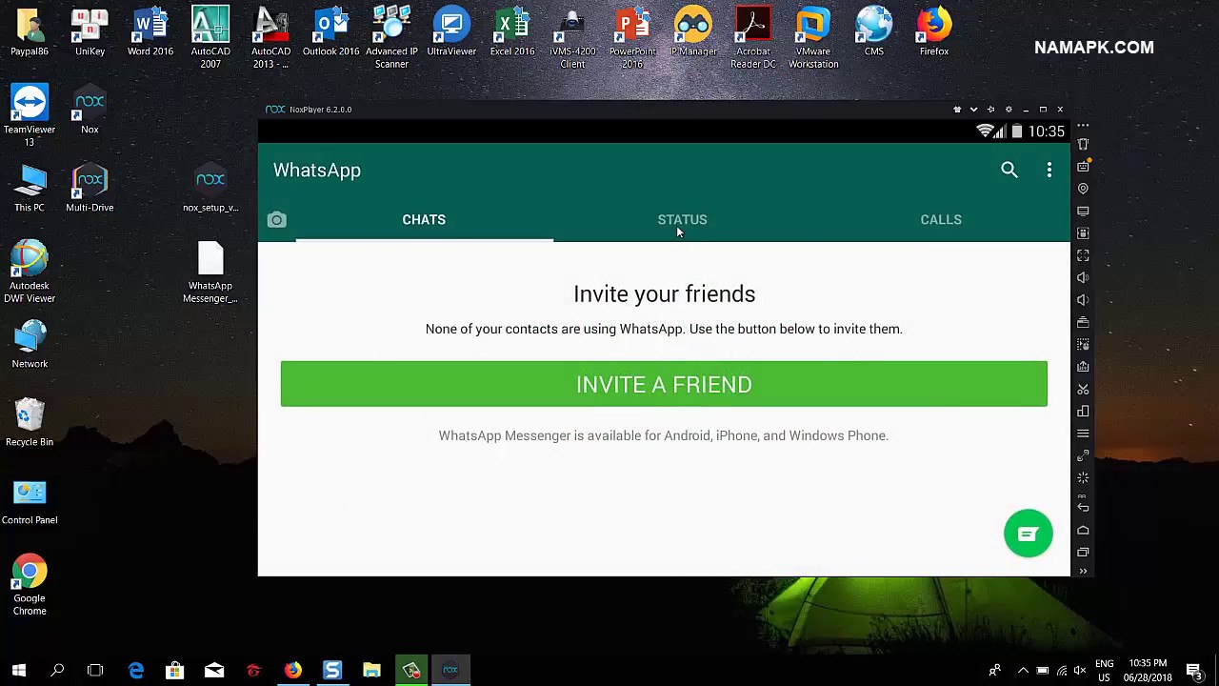1219x686 pixels.
Task: Open Word 2016 desktop shortcut
Action: [150, 32]
